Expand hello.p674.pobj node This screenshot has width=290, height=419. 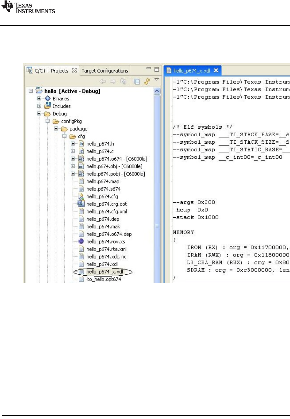(x=73, y=174)
